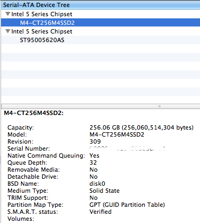200x223 pixels.
Task: Click the split-pane divider grip dot
Action: pos(159,106)
